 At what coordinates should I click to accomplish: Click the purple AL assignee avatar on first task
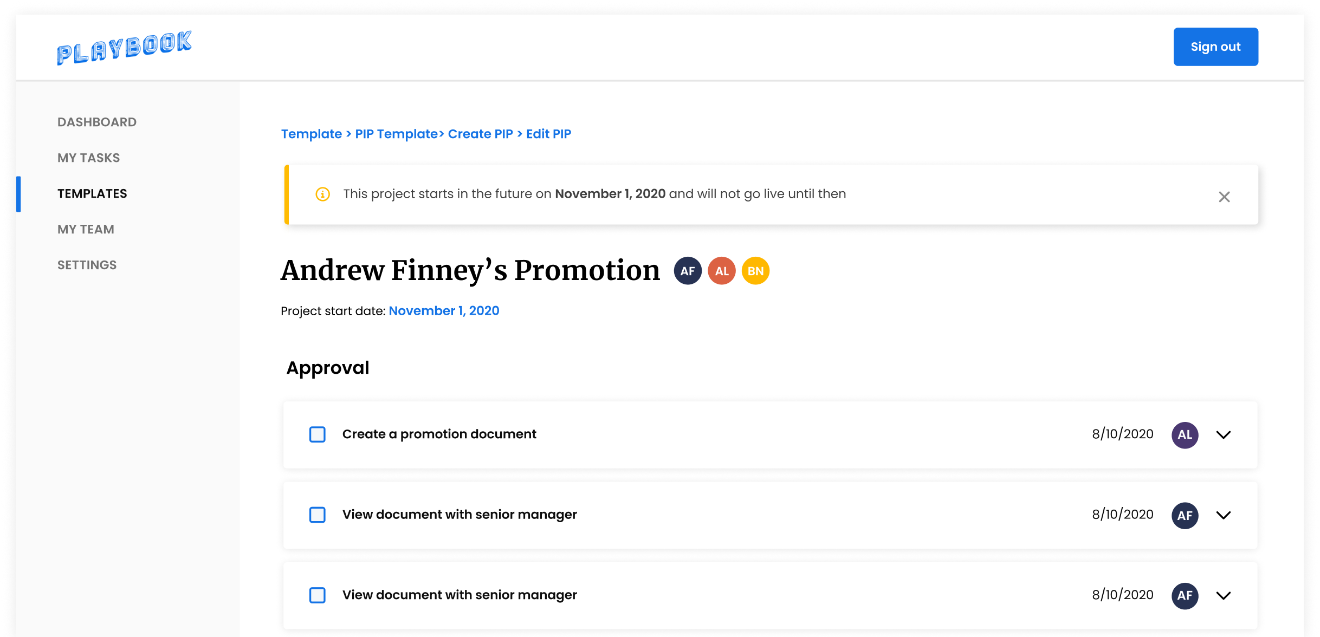click(x=1185, y=435)
